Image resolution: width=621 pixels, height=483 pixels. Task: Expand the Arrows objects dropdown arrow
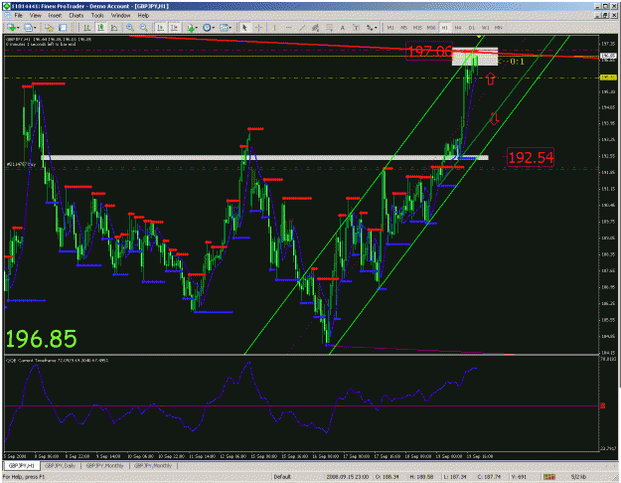pos(376,28)
